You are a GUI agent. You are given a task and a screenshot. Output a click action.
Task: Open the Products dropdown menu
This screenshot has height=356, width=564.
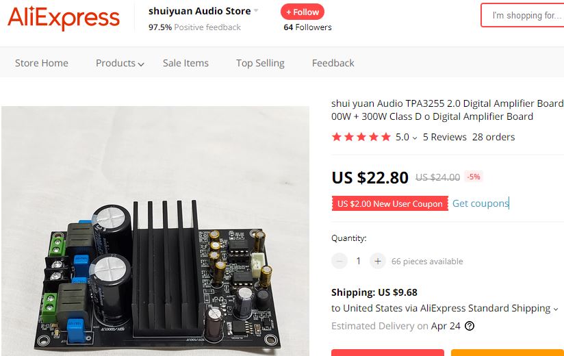[120, 63]
